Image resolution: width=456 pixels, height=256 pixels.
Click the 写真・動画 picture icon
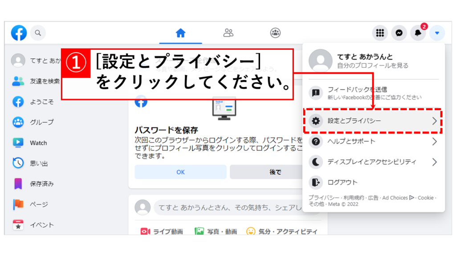pos(199,231)
